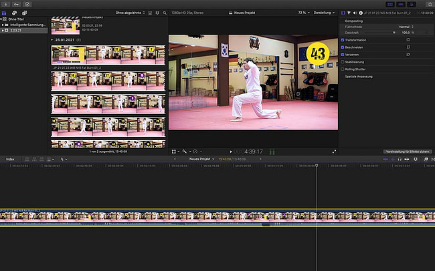The image size is (435, 271).
Task: Toggle skimming icon in timeline toolbar
Action: tap(385, 159)
